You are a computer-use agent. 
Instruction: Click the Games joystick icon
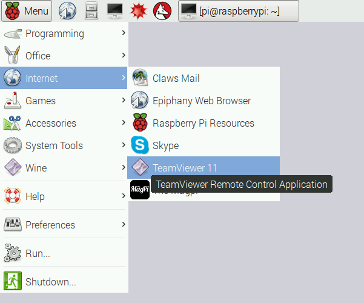click(x=13, y=101)
